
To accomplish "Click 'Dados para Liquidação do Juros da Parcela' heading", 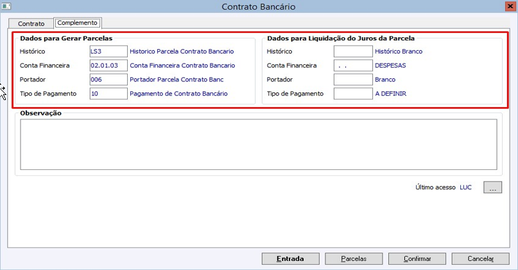I will [x=341, y=38].
